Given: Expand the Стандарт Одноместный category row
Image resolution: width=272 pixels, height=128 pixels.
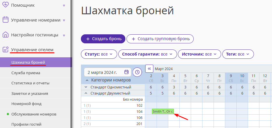Looking at the screenshot, I should [x=86, y=87].
